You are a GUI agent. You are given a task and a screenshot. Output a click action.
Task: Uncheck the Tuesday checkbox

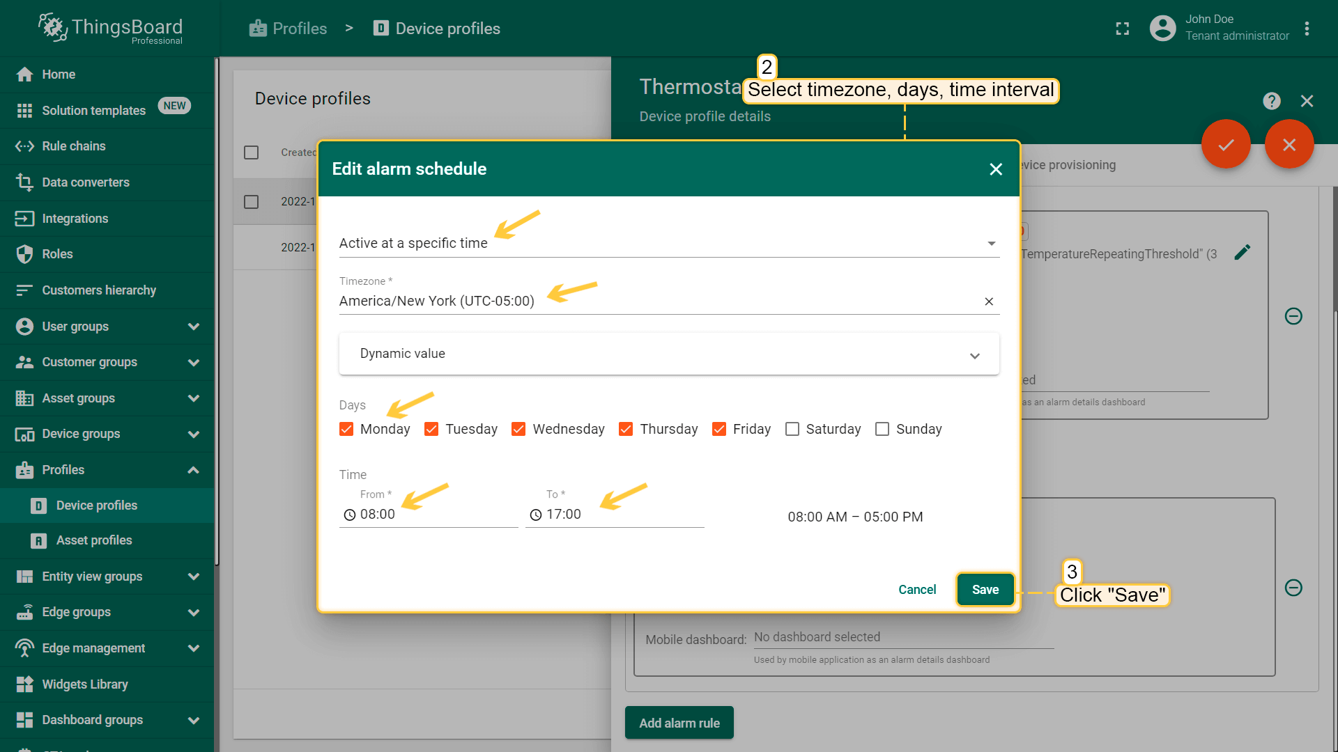(431, 429)
